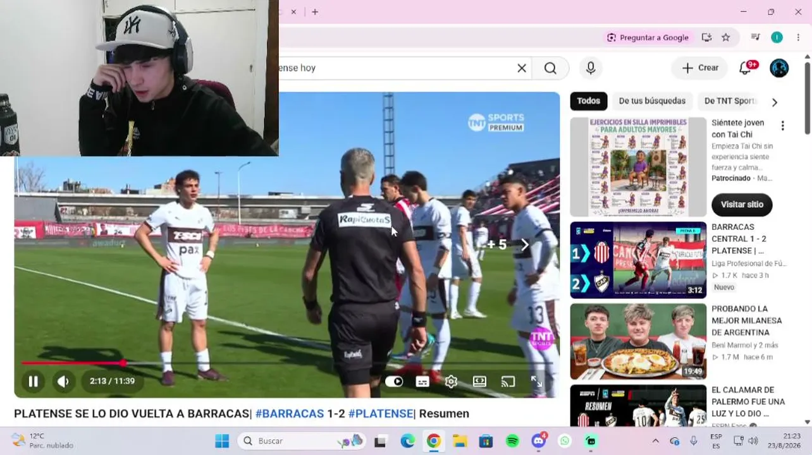Install app icon in address bar

pos(707,37)
